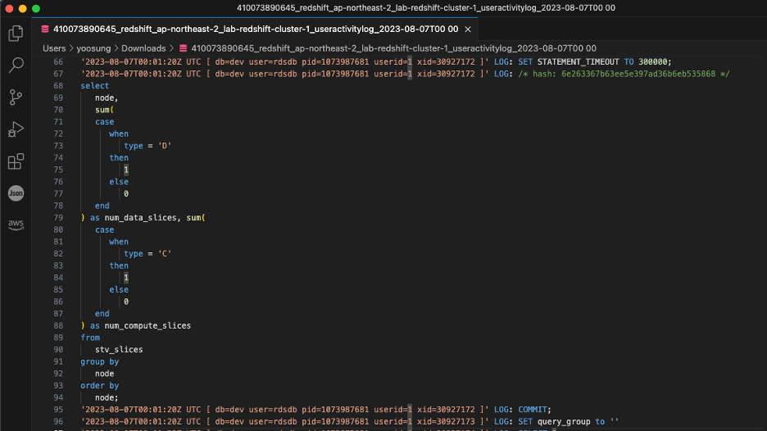The width and height of the screenshot is (767, 431).
Task: Click line number 79 in gutter
Action: pyautogui.click(x=58, y=218)
